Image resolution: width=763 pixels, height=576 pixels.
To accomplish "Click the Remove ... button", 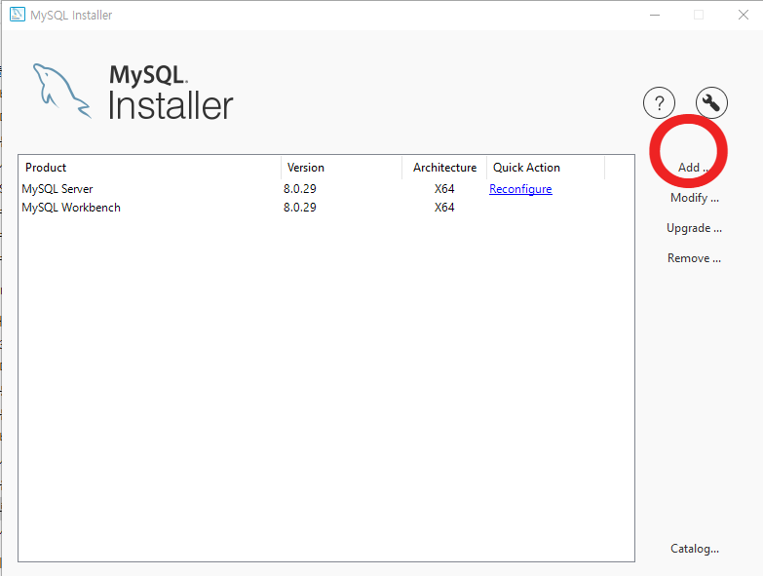I will point(695,258).
